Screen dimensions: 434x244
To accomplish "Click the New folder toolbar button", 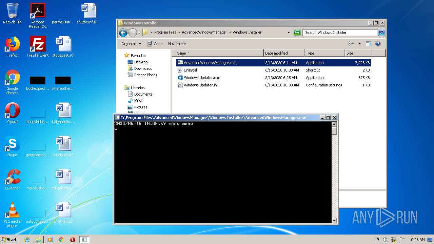I will tap(177, 44).
